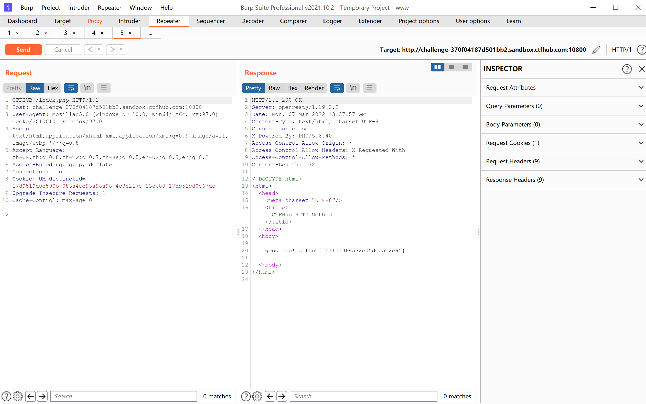This screenshot has height=404, width=646.
Task: Open Request search settings gear
Action: (18, 396)
